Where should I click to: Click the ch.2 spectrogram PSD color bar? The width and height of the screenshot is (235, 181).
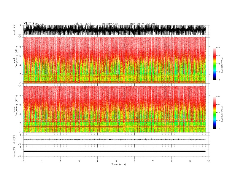click(x=215, y=113)
